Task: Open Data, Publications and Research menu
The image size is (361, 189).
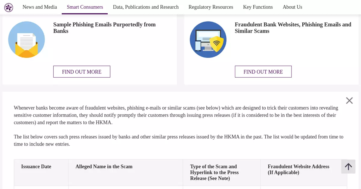Action: [x=146, y=7]
